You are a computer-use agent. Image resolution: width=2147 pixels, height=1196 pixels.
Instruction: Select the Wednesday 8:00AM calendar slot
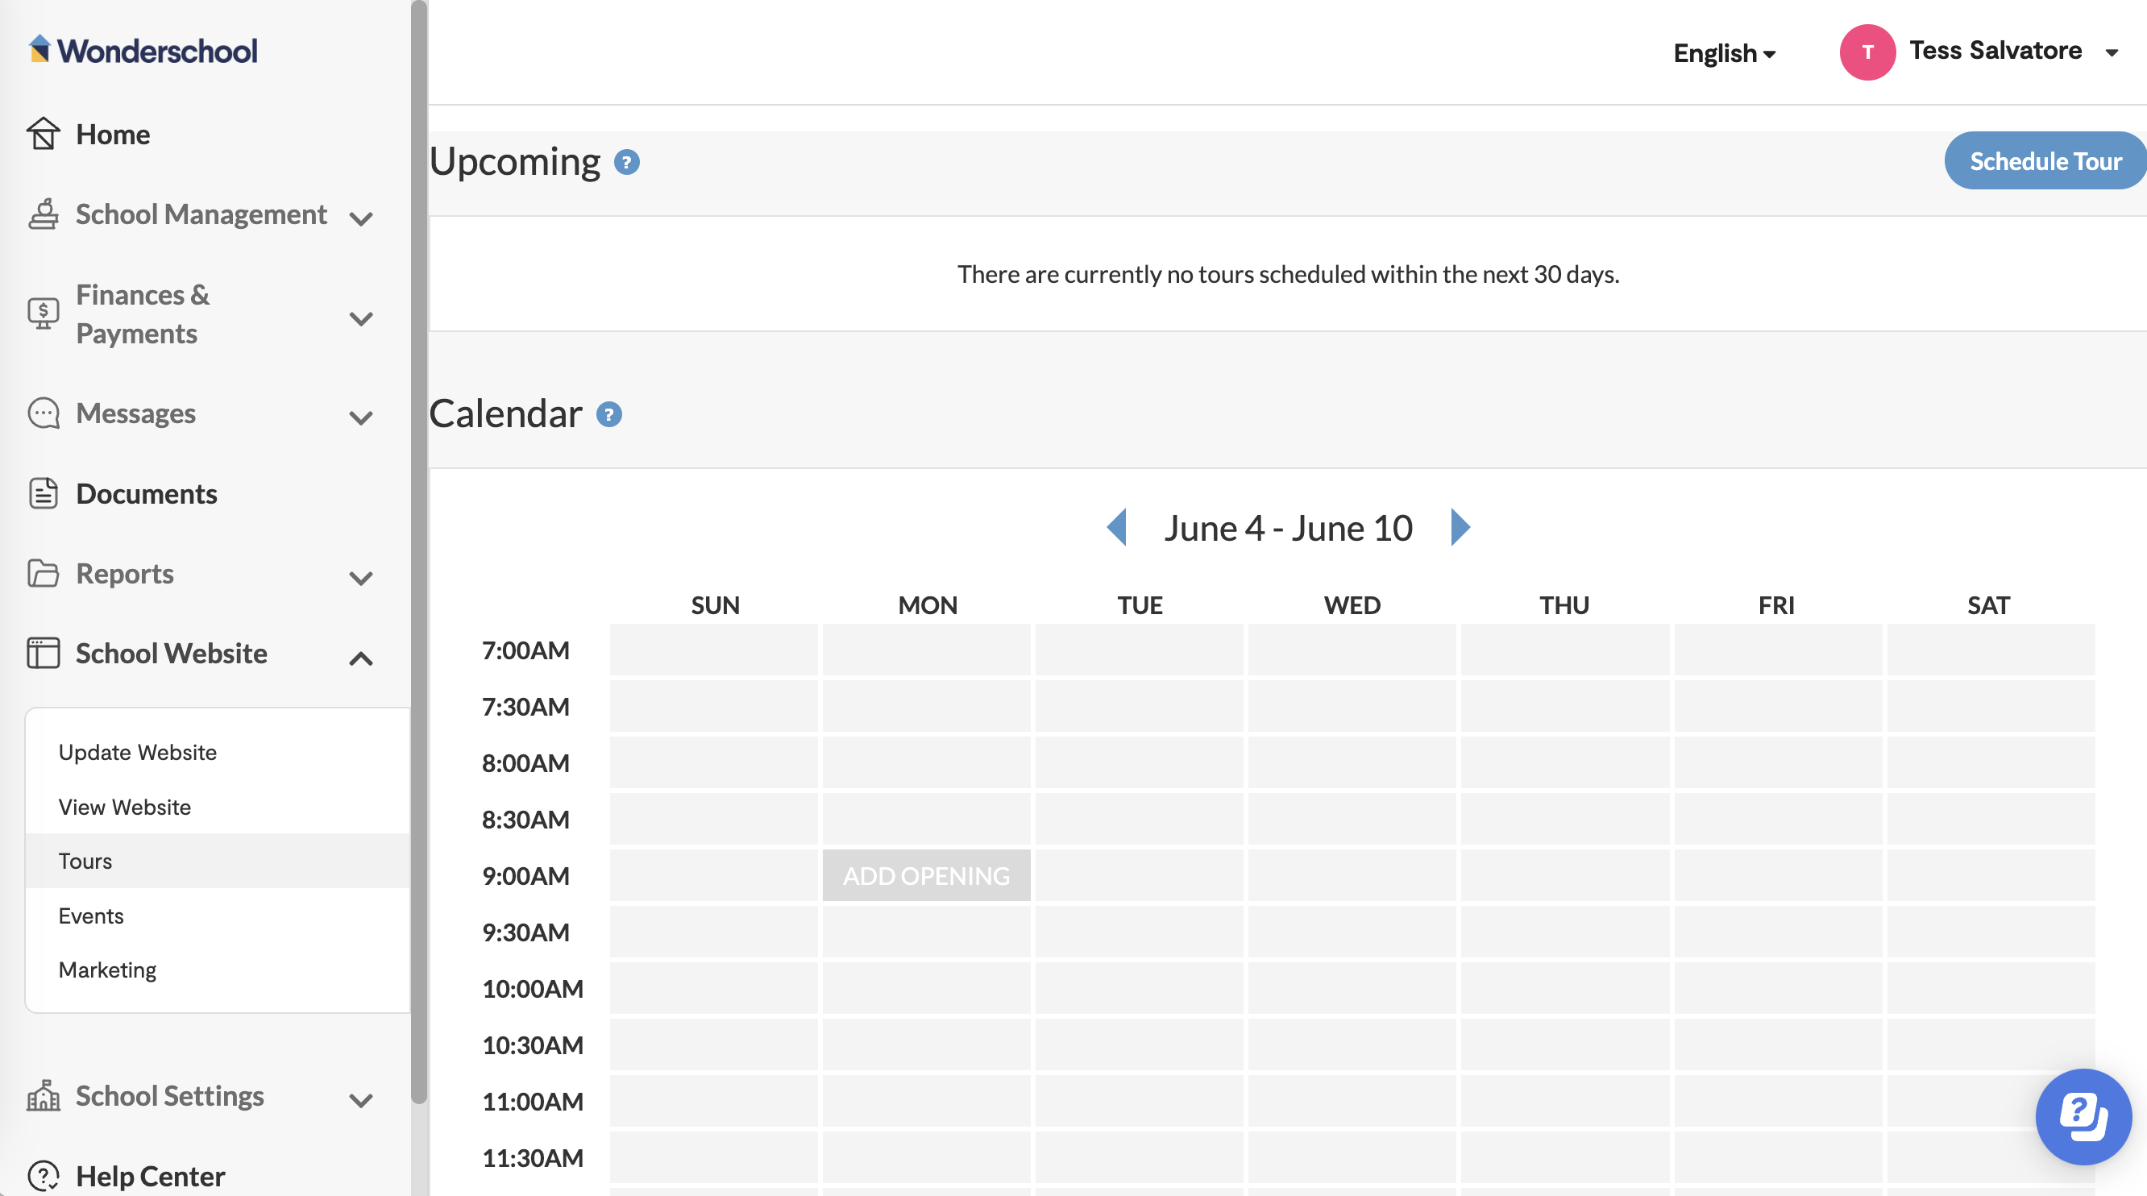tap(1352, 762)
